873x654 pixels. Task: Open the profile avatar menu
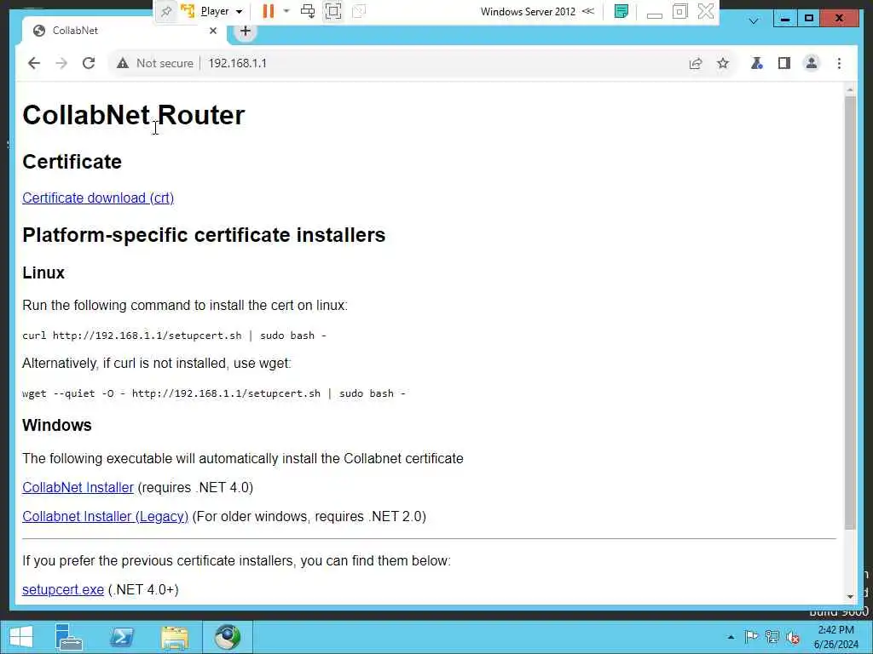click(812, 63)
